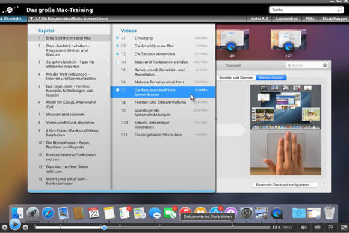Set a bookmark with the flag icon
The height and width of the screenshot is (233, 349).
pos(331,228)
